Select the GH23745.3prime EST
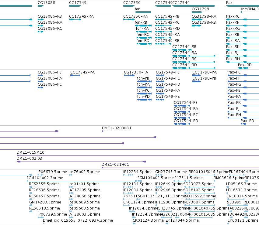The width and height of the screenshot is (259, 225). click(158, 175)
